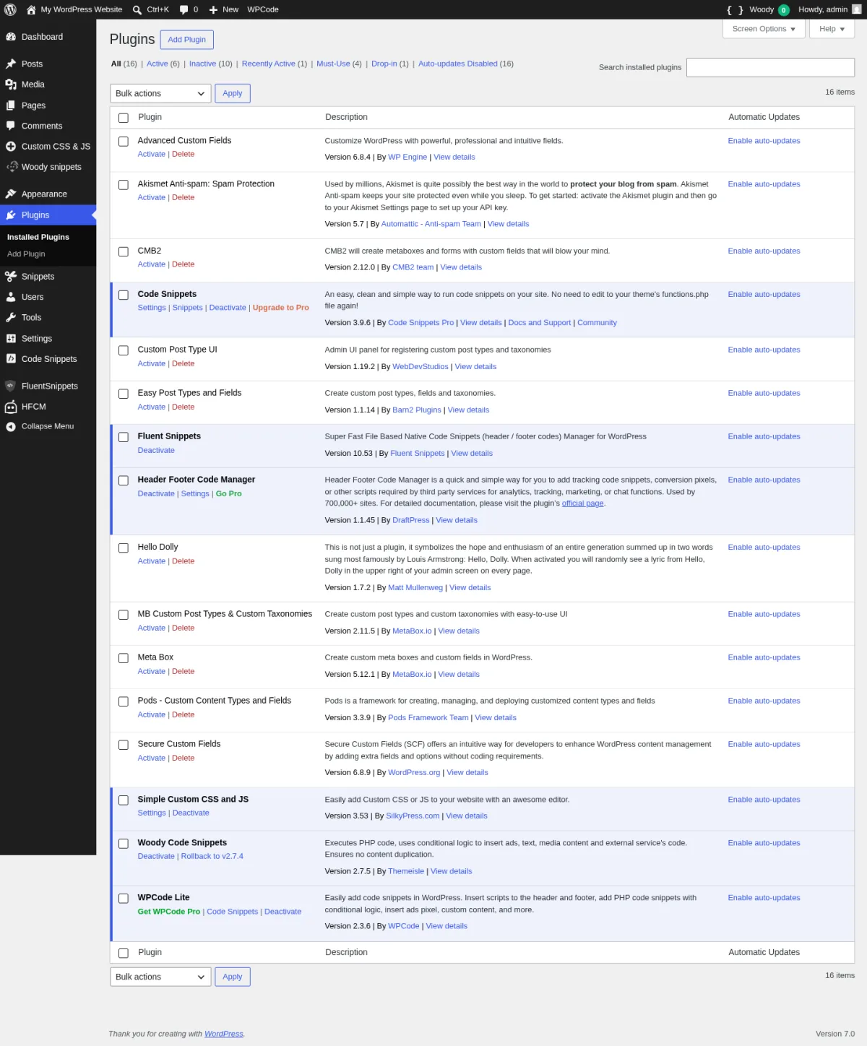
Task: Open HFCM icon in sidebar
Action: tap(11, 407)
